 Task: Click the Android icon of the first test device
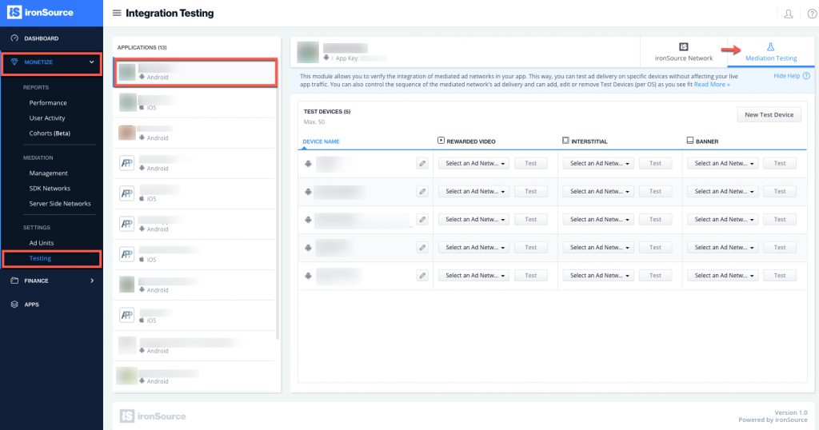click(308, 164)
